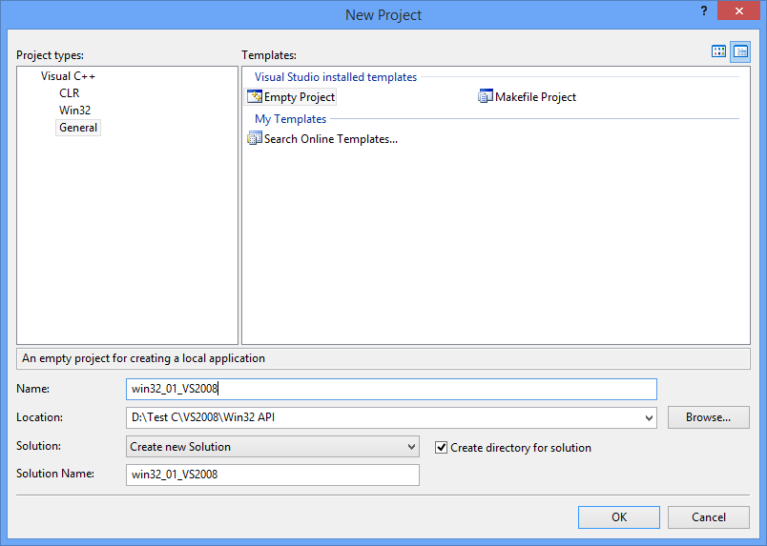Click the template description status text

point(143,358)
